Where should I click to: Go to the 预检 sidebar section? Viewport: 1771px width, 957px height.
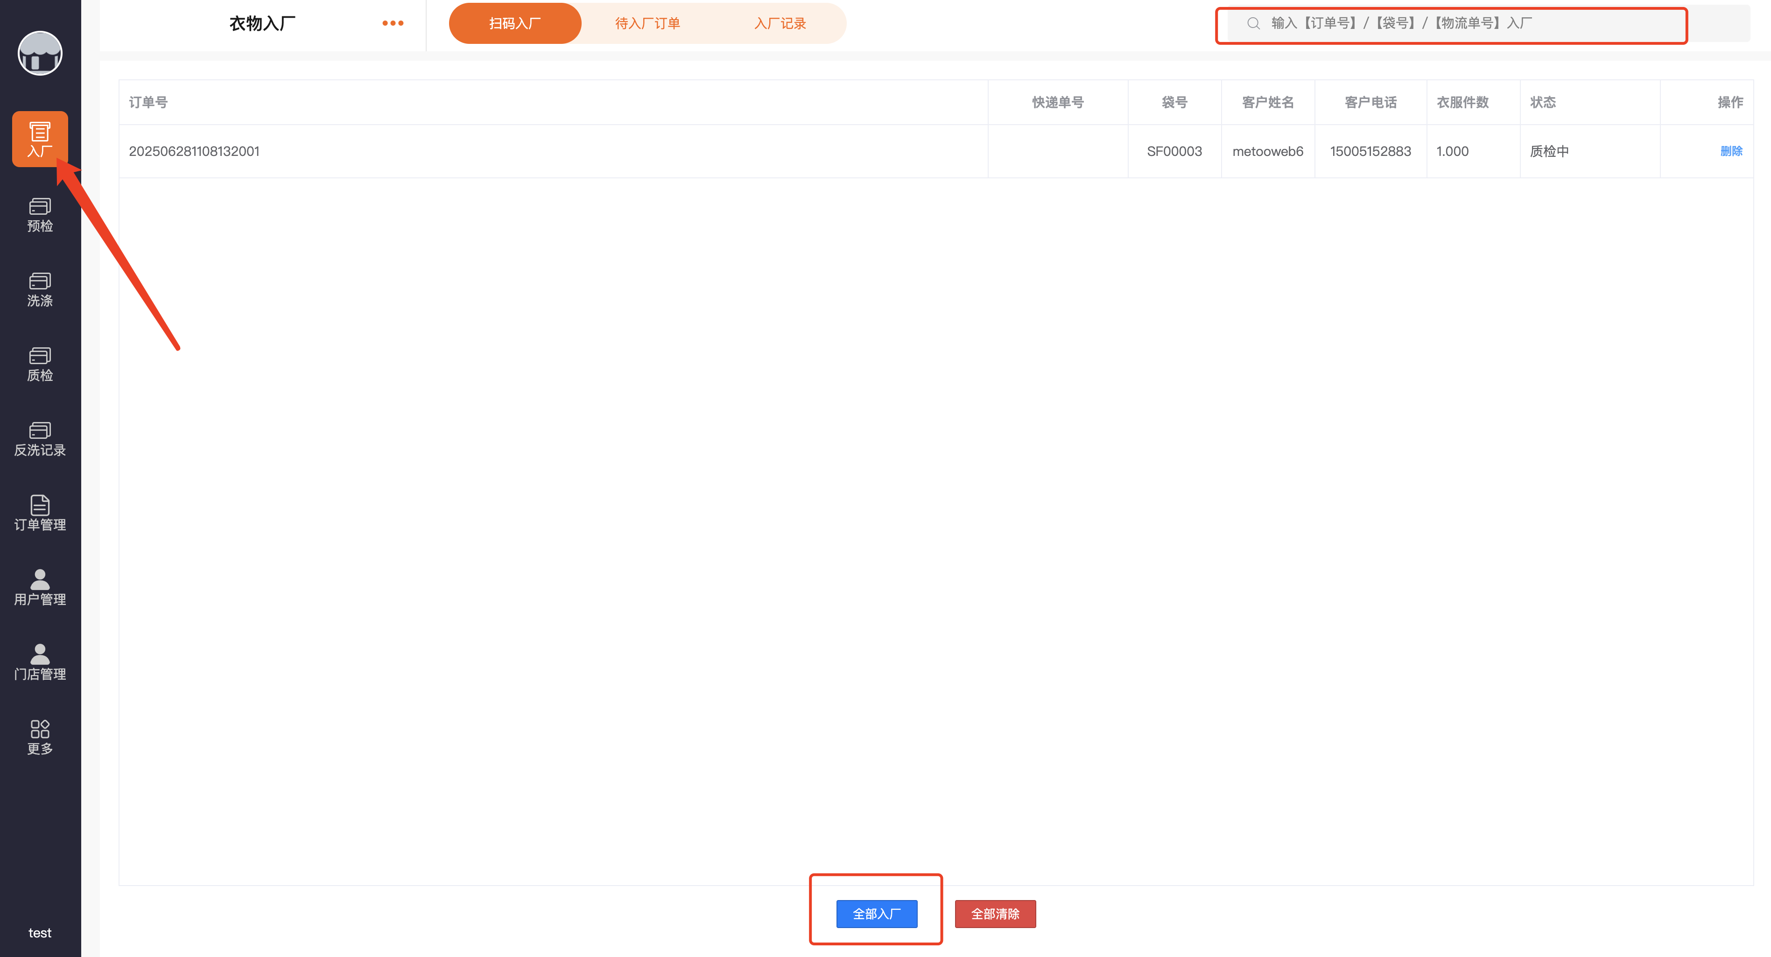pyautogui.click(x=40, y=214)
